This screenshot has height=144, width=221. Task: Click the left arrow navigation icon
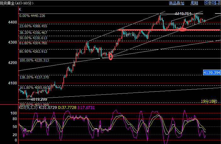pyautogui.click(x=207, y=3)
